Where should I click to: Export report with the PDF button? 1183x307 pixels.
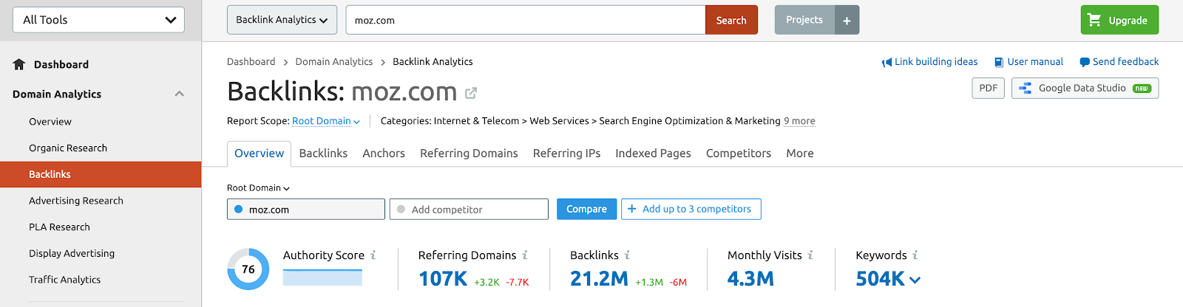click(988, 88)
